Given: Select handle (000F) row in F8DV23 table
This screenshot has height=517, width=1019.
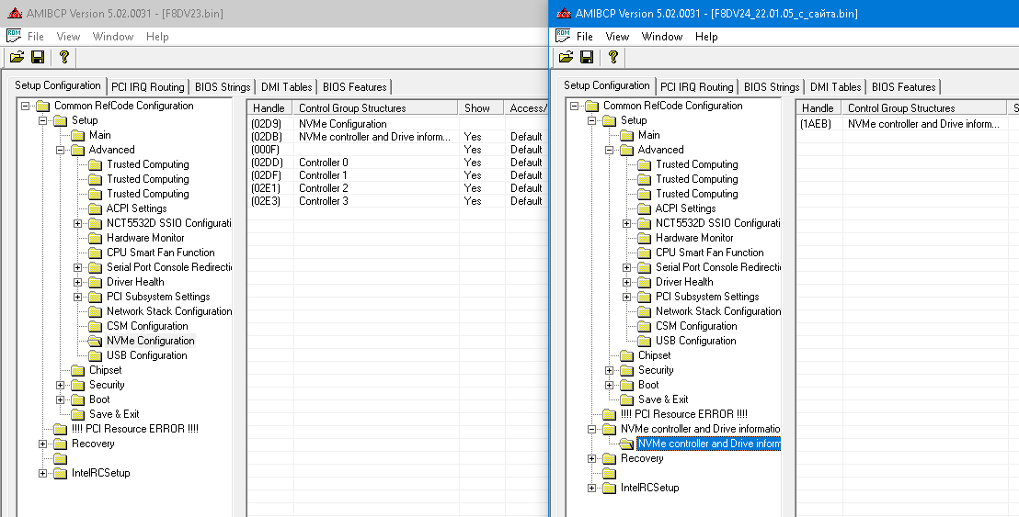Looking at the screenshot, I should pyautogui.click(x=397, y=150).
